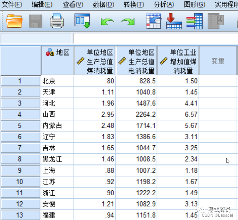The width and height of the screenshot is (238, 220).
Task: Click the 1007.2 cell for 上海
Action: pos(136,170)
